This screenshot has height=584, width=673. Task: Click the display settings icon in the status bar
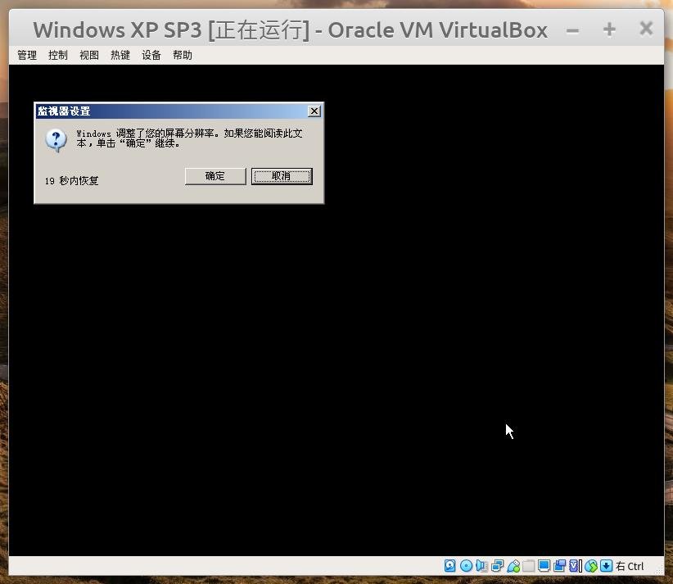(x=544, y=566)
